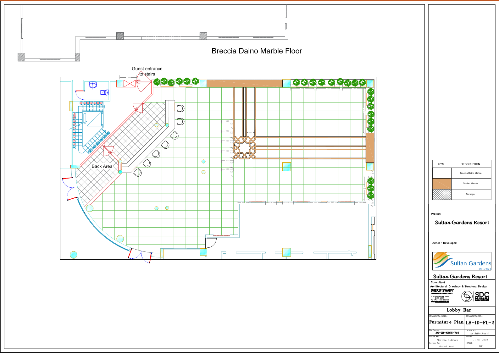Click the 'Lobby Bar' title block text

(x=459, y=310)
